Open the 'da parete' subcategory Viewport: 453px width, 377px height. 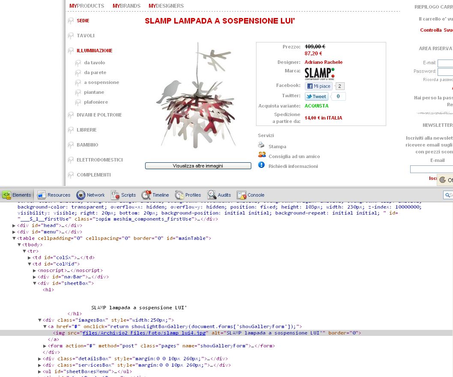95,72
